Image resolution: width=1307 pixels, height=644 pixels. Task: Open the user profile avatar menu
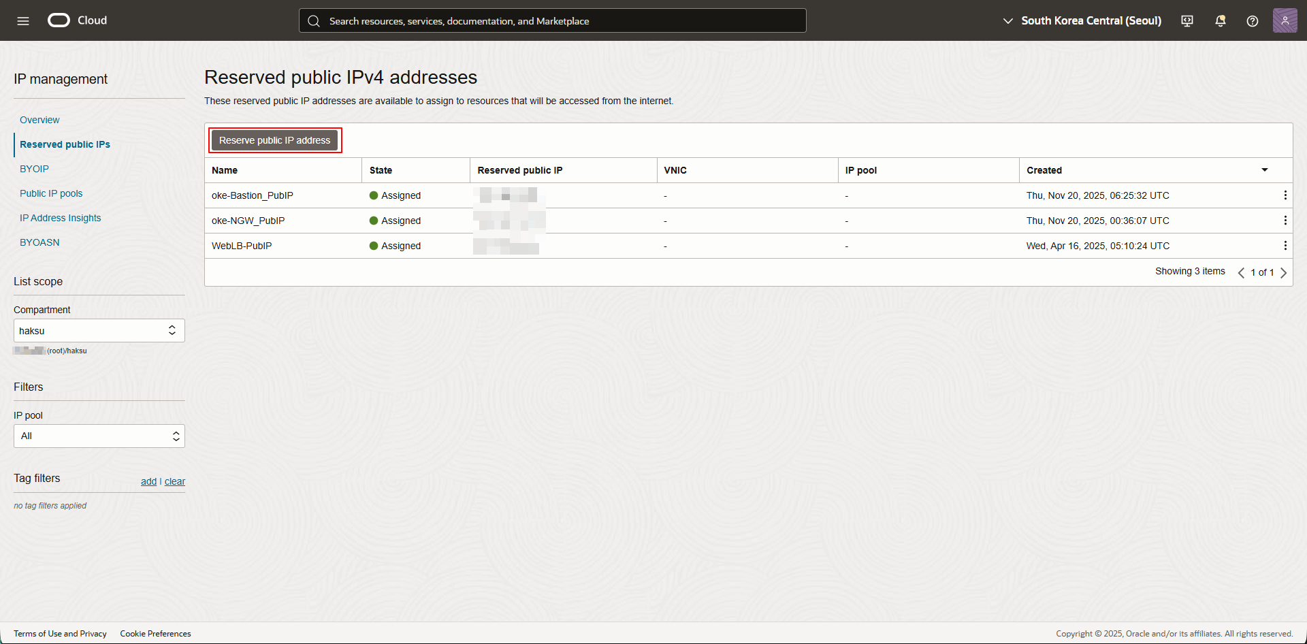point(1285,20)
